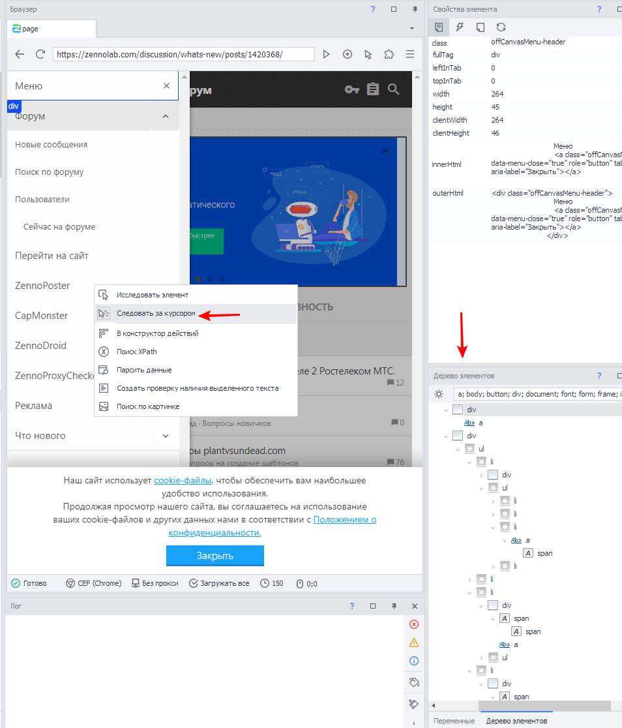Toggle the checkbox of the first ul tree node
Image resolution: width=622 pixels, height=728 pixels.
[x=469, y=449]
